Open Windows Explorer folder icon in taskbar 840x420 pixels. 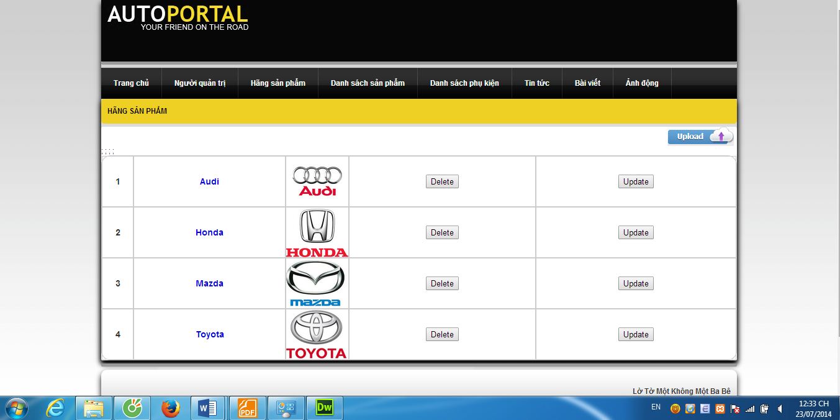point(94,408)
